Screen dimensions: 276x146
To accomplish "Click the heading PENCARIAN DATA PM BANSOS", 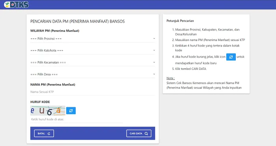I will click(77, 21).
